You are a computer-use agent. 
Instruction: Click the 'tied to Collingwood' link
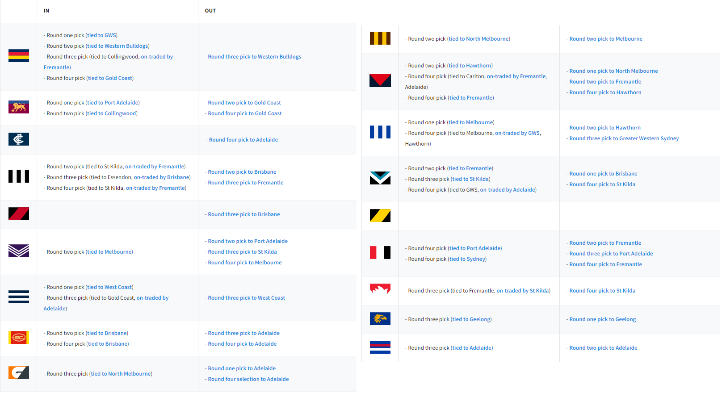pyautogui.click(x=112, y=113)
